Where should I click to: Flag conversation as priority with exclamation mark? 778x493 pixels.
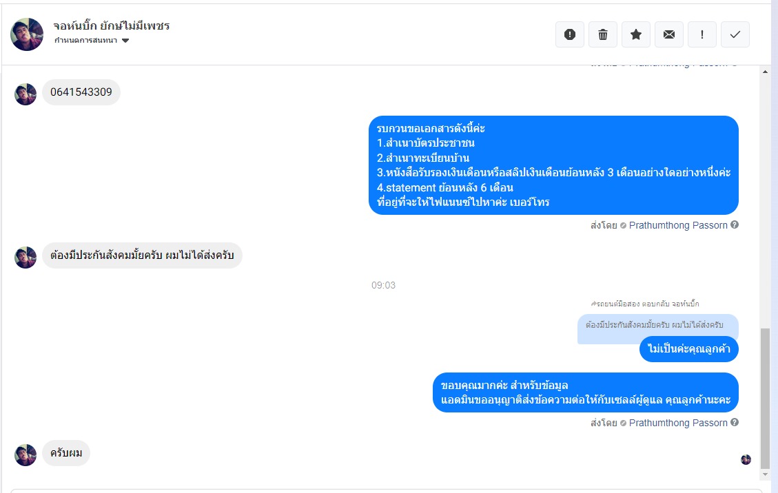point(702,34)
